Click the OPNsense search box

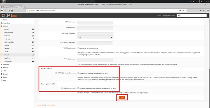[193, 15]
